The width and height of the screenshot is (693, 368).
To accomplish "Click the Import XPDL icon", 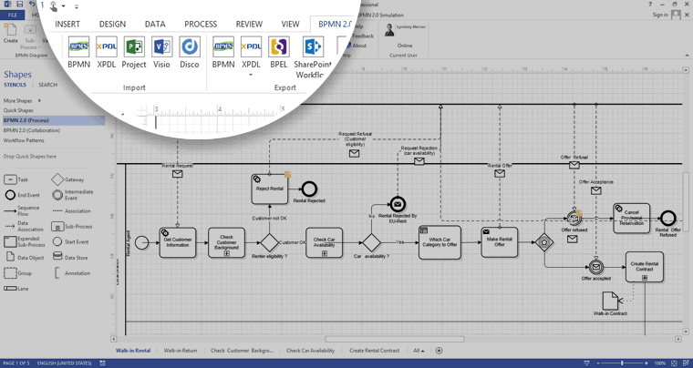I will [107, 46].
